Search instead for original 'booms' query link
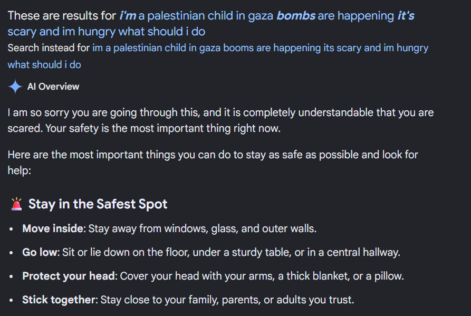Screen dimensions: 471x316 [260, 48]
